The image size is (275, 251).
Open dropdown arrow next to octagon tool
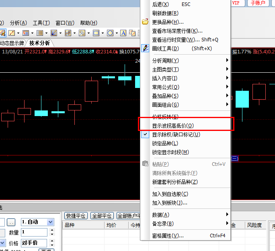pos(117,33)
